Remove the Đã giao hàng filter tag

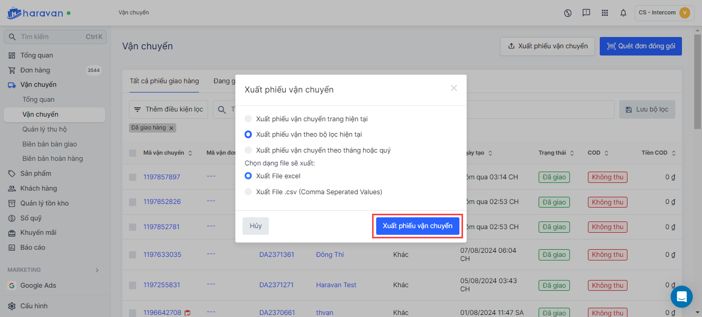172,128
